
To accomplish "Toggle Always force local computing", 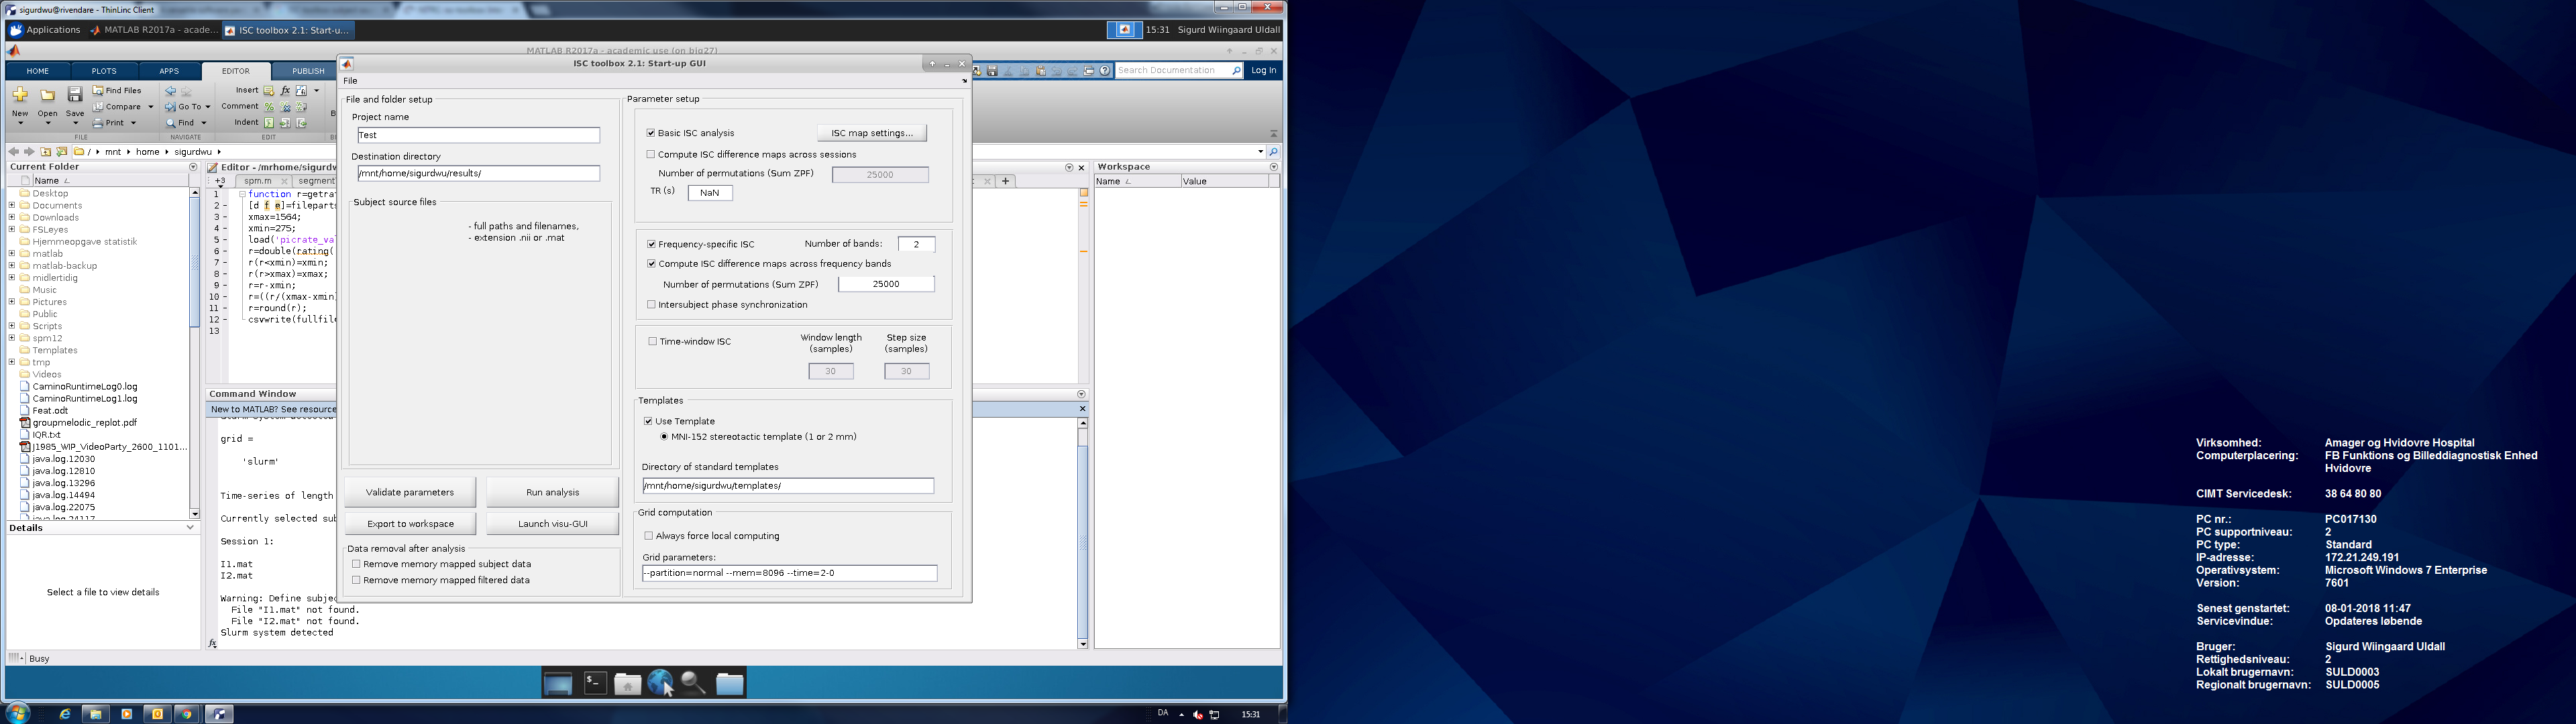I will pyautogui.click(x=649, y=536).
